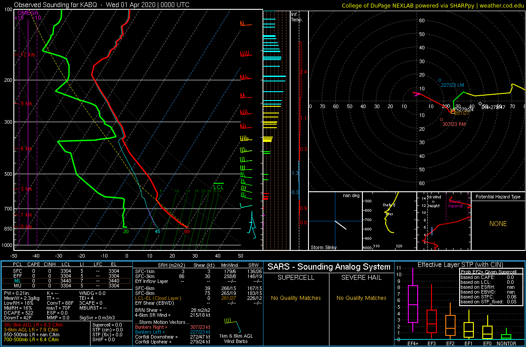Click the Bunkers Left storm motion entry
The width and height of the screenshot is (526, 347).
coord(173,332)
